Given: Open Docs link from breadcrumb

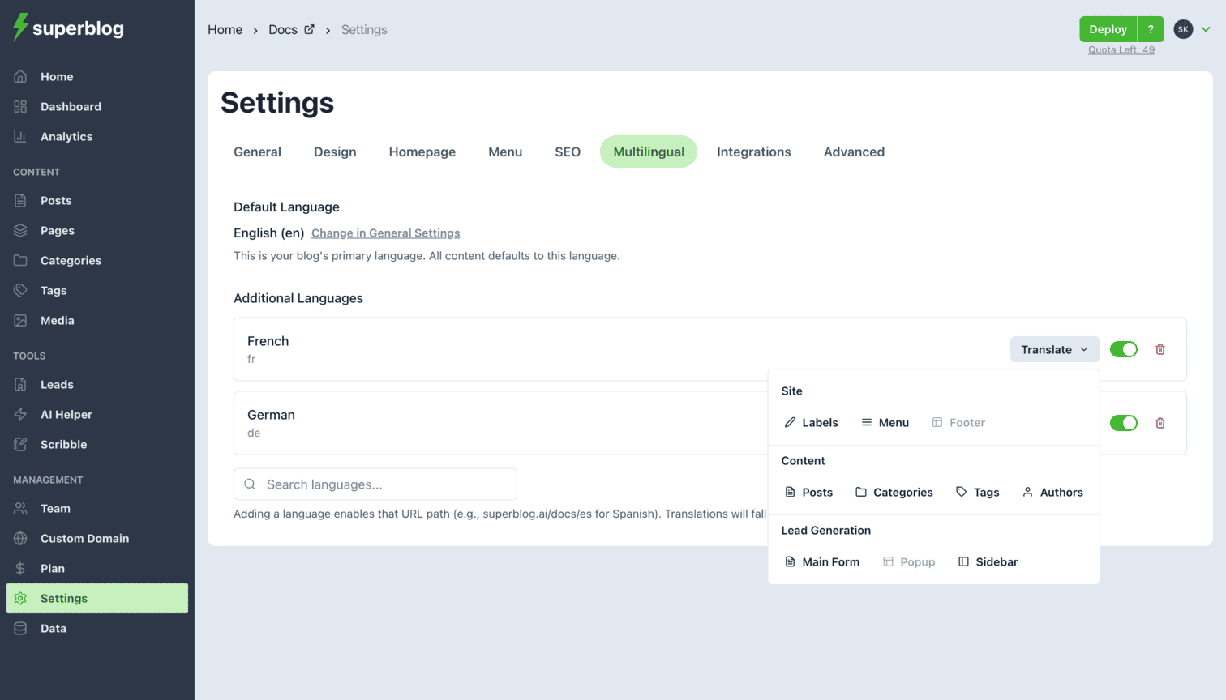Looking at the screenshot, I should [x=282, y=29].
